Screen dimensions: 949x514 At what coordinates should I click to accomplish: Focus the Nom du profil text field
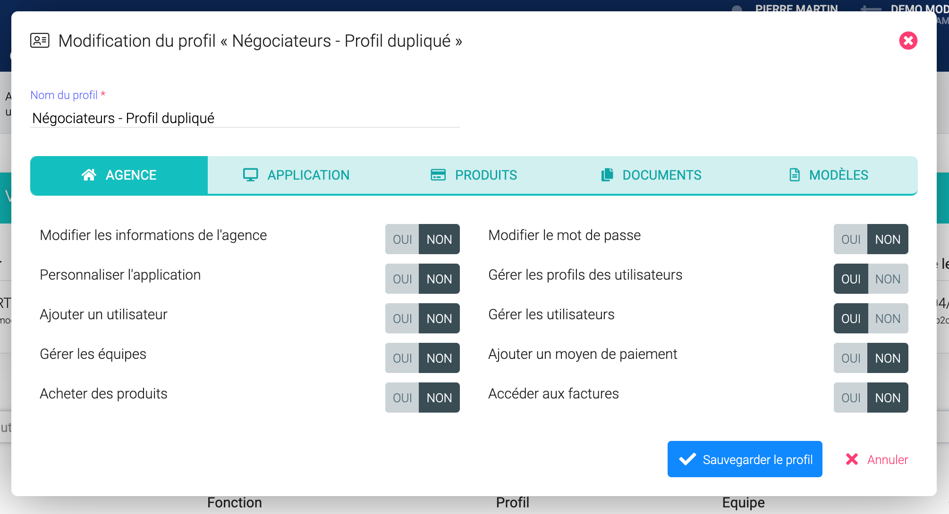click(245, 118)
